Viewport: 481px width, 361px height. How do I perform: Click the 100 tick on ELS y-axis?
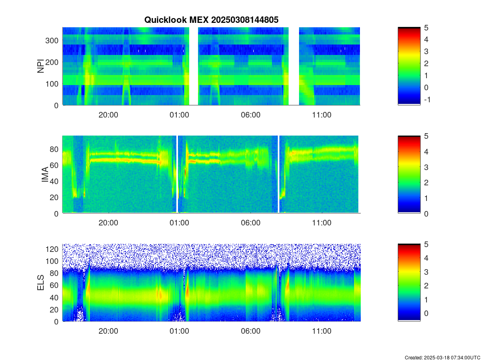[53, 261]
